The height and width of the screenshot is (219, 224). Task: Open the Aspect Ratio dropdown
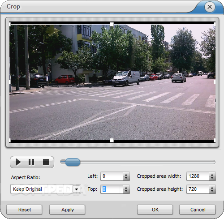pos(77,189)
